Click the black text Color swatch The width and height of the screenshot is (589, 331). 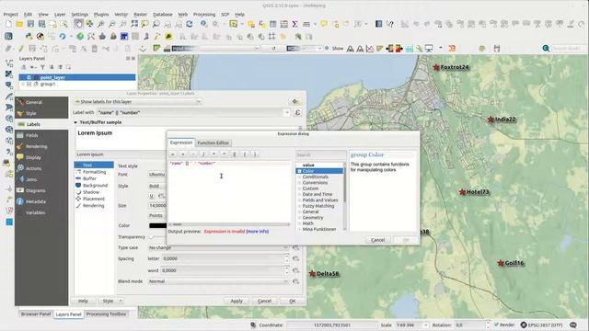click(157, 225)
